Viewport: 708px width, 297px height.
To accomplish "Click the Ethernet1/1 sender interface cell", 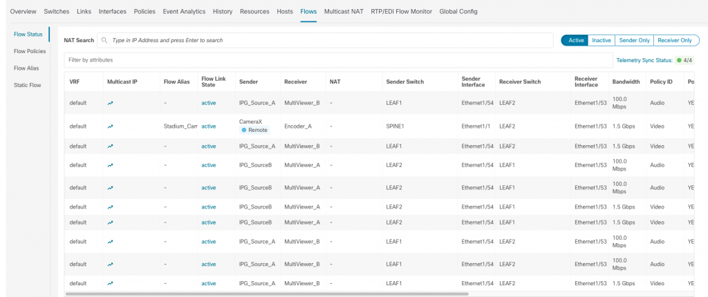I will (x=476, y=126).
